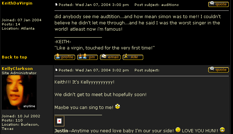233x134 pixels.
Task: Click the 'auditions' post subject text
Action: (x=170, y=5)
